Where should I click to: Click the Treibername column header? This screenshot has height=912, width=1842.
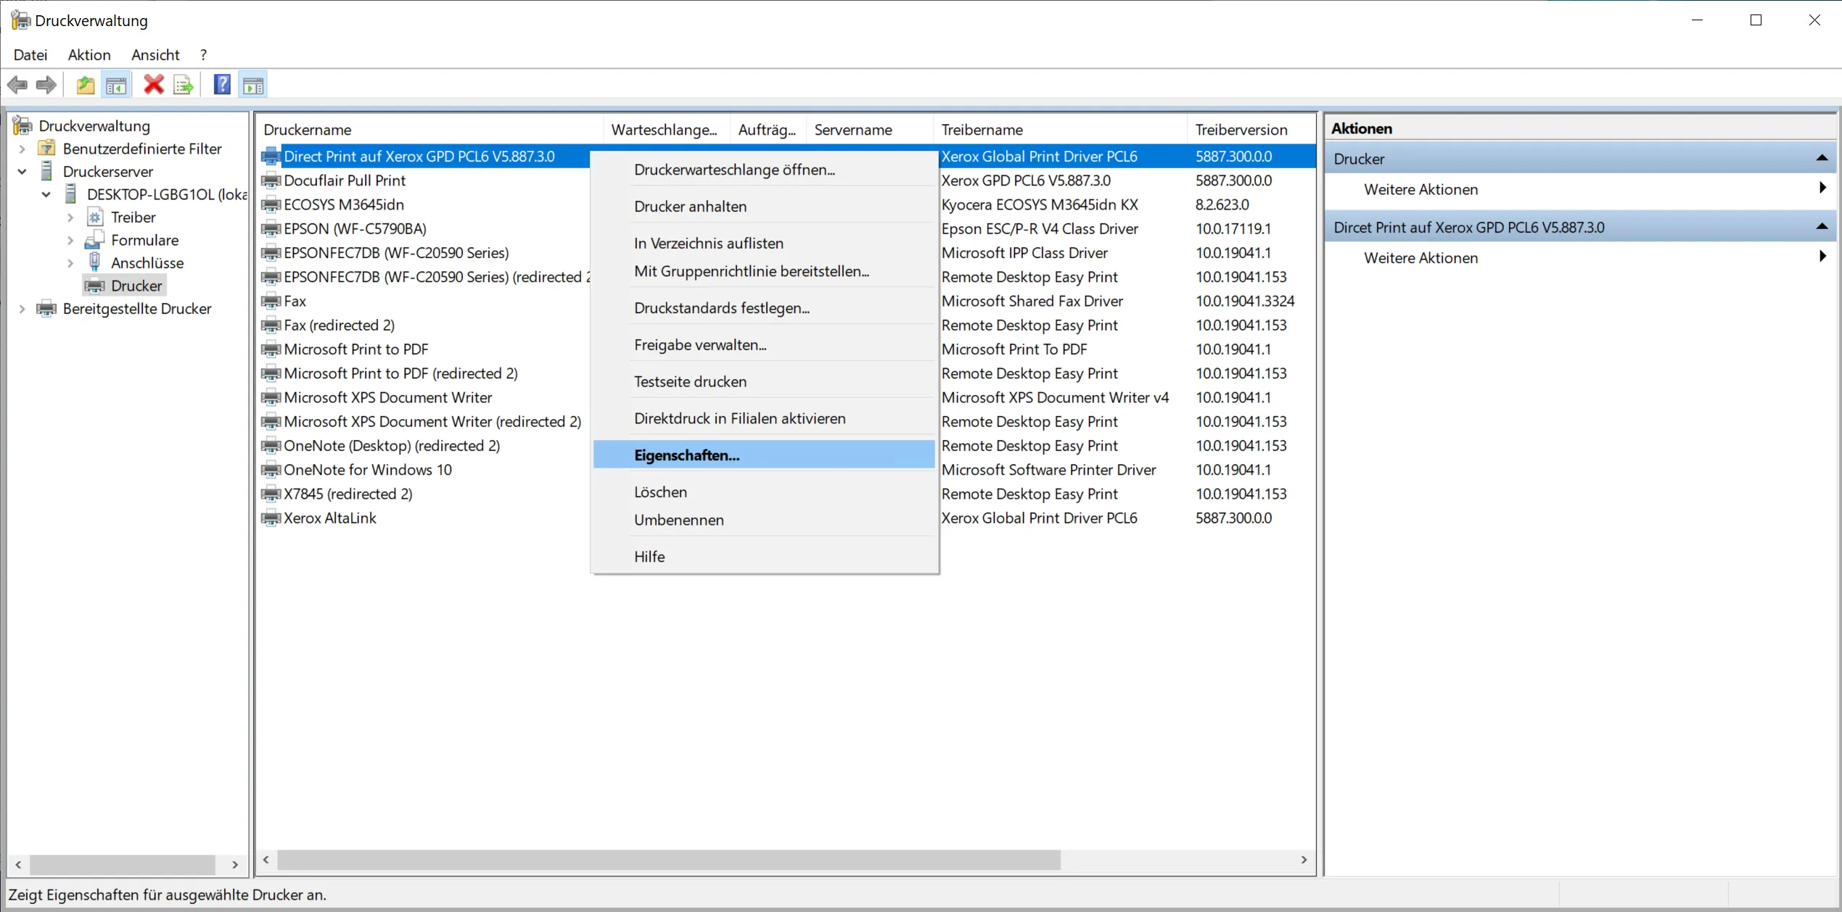click(x=982, y=130)
